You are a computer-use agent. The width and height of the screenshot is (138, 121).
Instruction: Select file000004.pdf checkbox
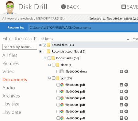tap(58, 112)
